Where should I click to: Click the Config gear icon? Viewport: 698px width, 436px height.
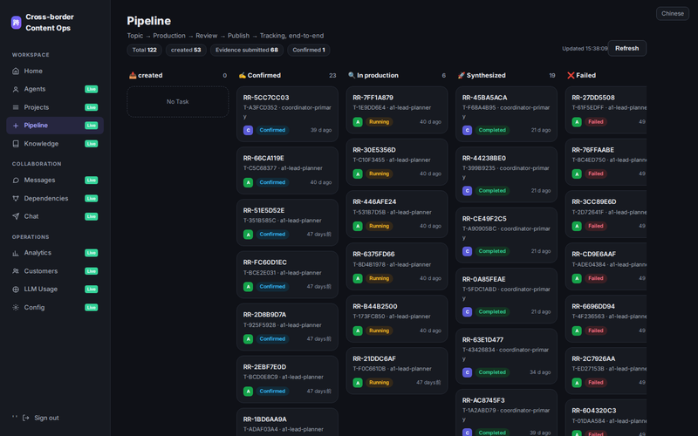tap(16, 308)
